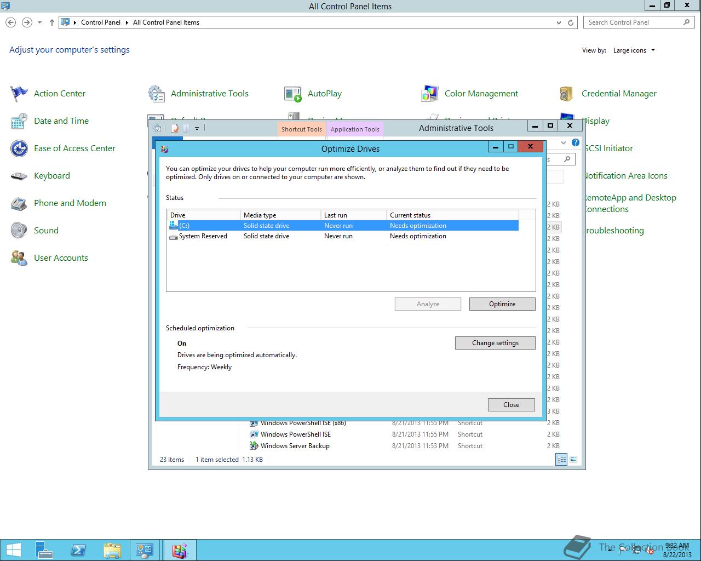Select Windows PowerShell ISE shortcut row
This screenshot has width=701, height=561.
click(x=405, y=434)
